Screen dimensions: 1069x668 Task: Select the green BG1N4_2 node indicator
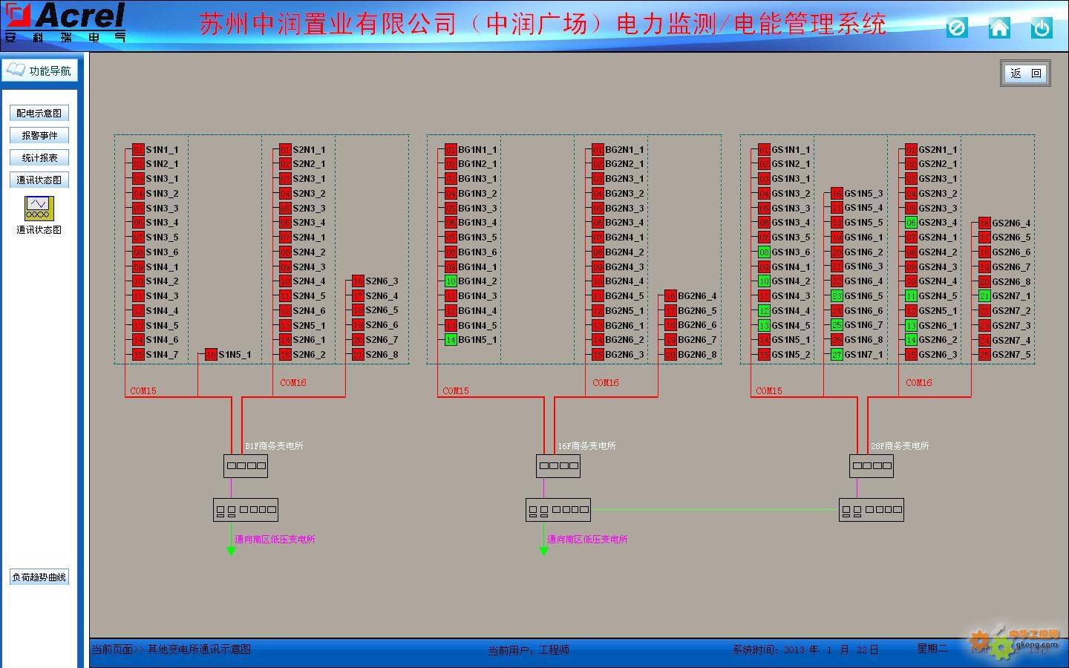pos(451,281)
